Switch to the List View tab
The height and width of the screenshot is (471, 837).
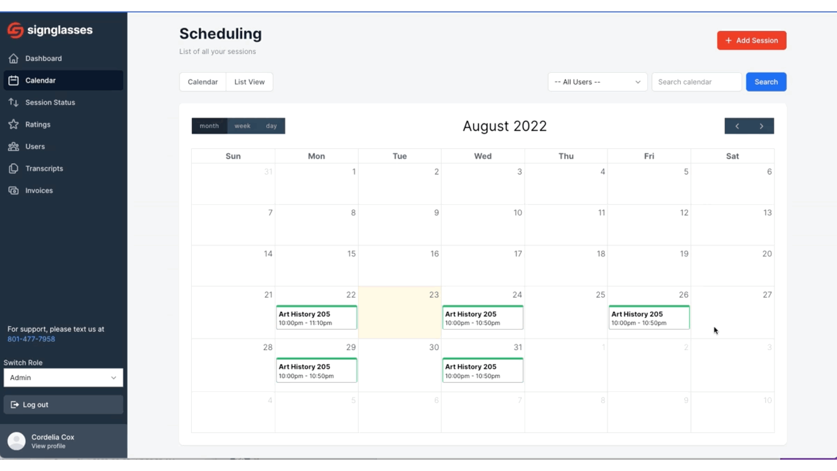click(249, 82)
